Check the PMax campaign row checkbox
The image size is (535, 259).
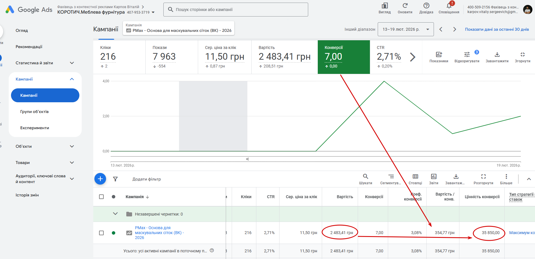pos(101,233)
